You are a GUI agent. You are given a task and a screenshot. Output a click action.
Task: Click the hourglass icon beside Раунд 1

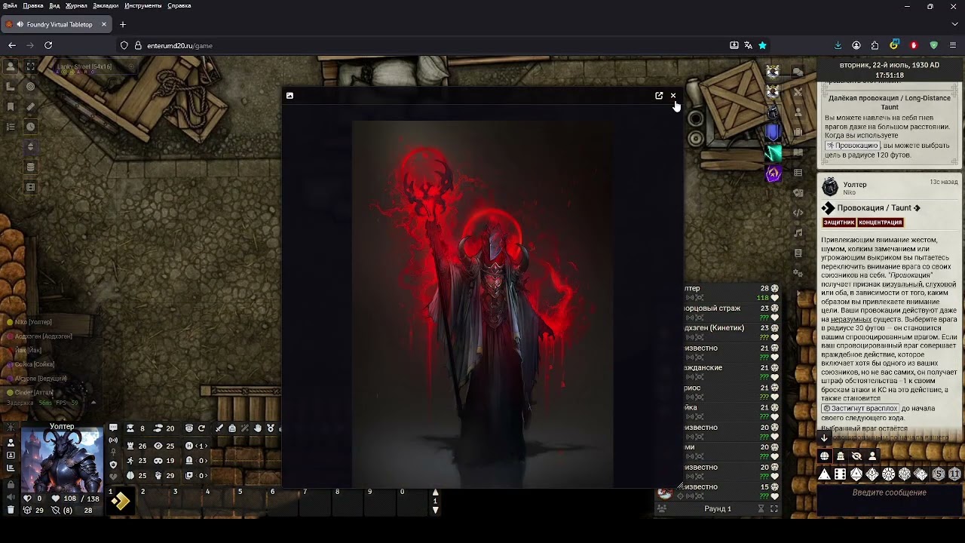tap(761, 509)
